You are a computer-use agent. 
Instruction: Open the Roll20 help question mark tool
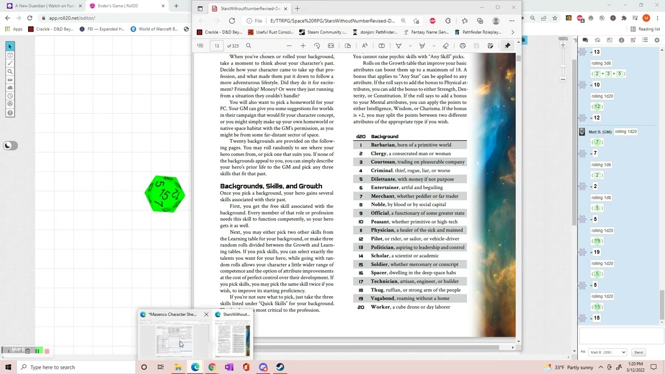click(x=10, y=113)
